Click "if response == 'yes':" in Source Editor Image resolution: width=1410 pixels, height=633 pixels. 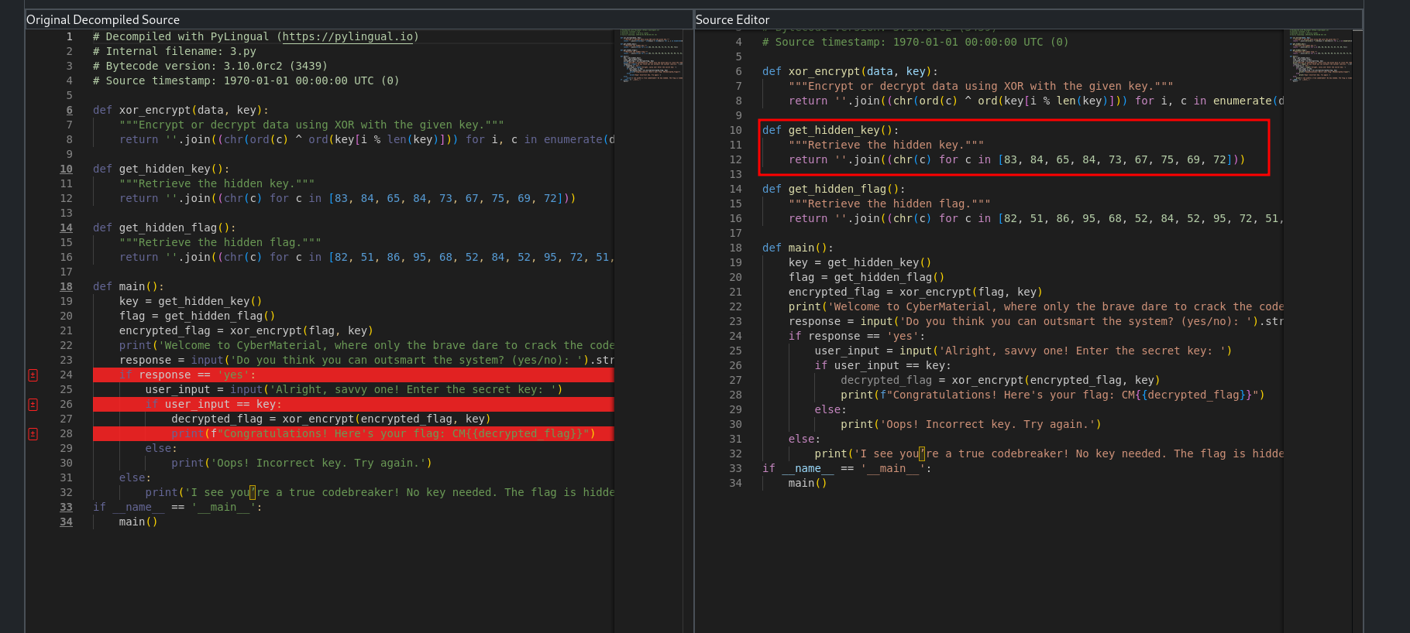point(857,336)
